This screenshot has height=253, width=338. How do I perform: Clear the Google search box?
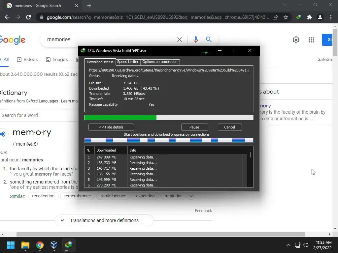179,40
